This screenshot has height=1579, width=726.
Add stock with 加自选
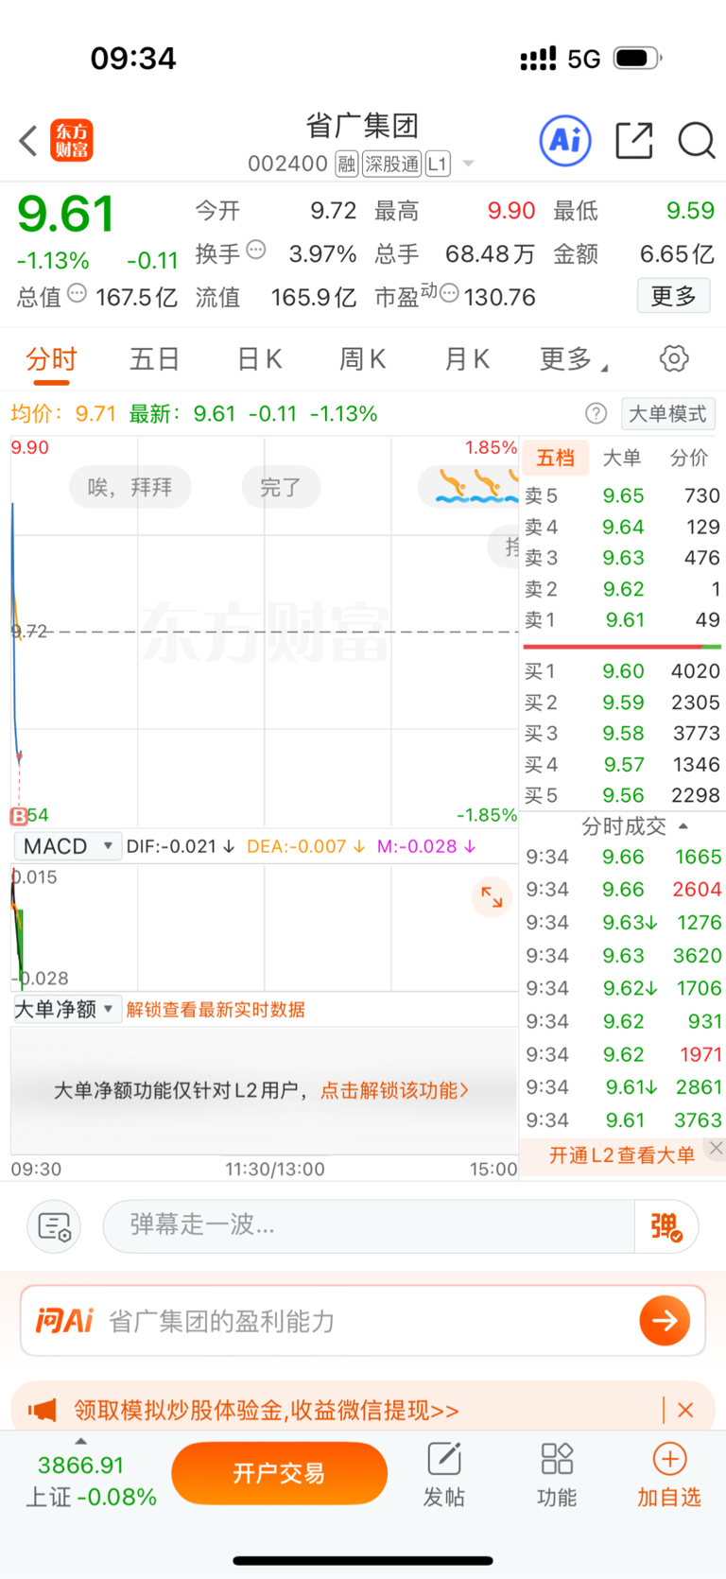click(x=669, y=1474)
